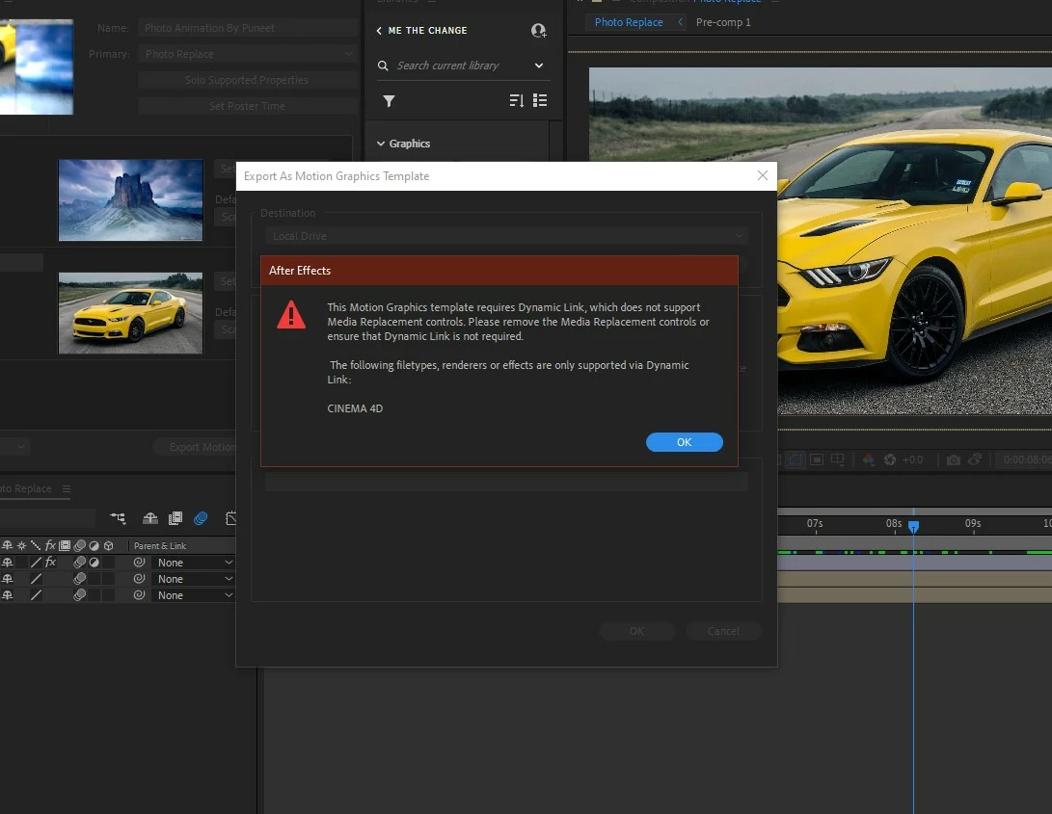Toggle shy switch on the middle layer
Image resolution: width=1052 pixels, height=814 pixels.
[x=8, y=579]
